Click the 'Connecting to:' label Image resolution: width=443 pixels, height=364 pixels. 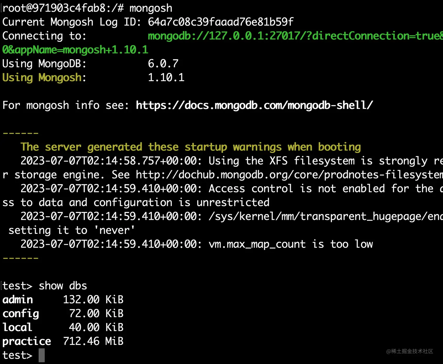tap(44, 36)
